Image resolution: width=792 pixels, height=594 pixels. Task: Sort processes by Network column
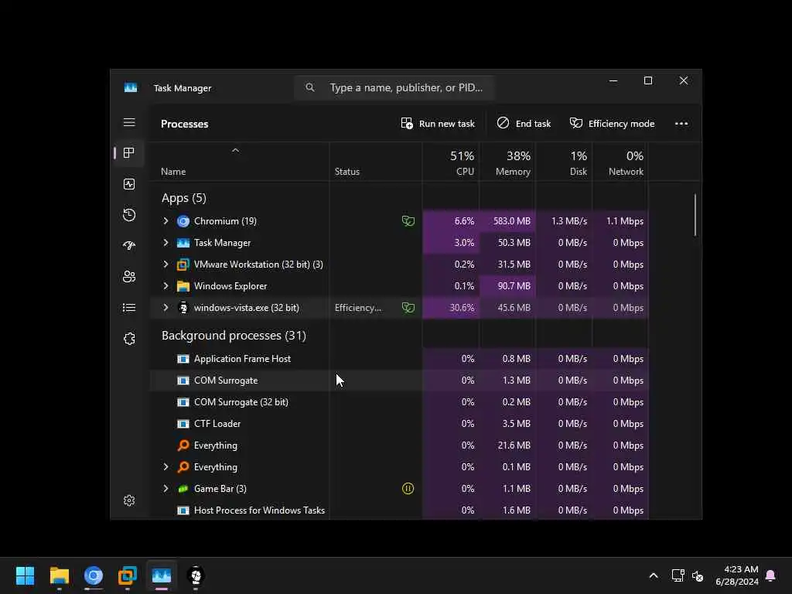[620, 162]
